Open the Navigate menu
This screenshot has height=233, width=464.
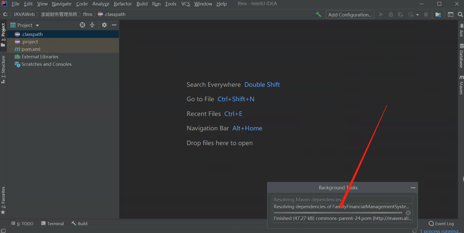pyautogui.click(x=62, y=4)
